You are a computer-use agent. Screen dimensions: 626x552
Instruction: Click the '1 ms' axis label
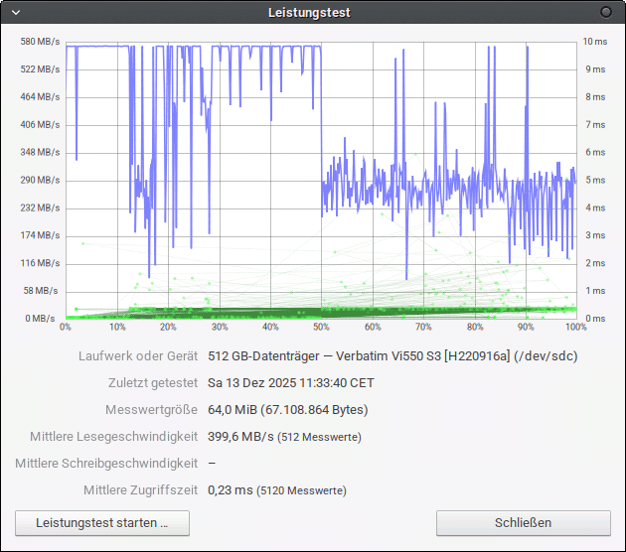click(595, 290)
